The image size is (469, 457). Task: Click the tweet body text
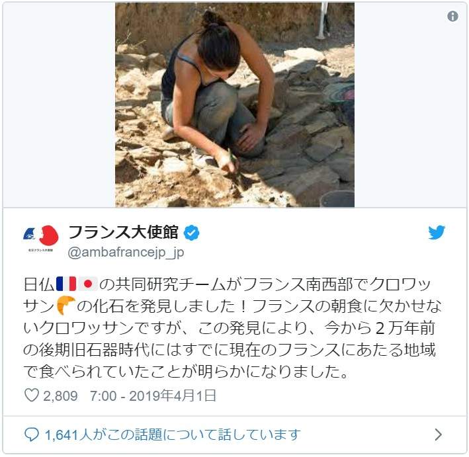[x=232, y=327]
